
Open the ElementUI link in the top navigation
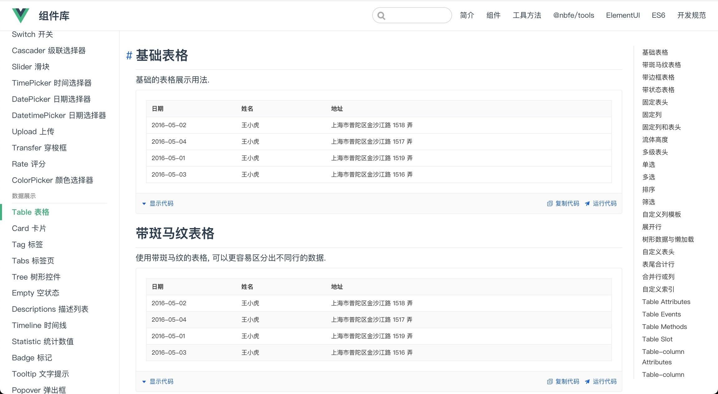[623, 15]
